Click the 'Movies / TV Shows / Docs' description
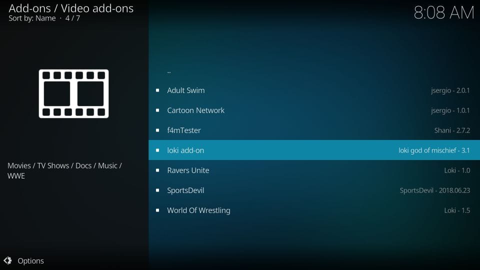Screen dimensions: 480x270 64,170
